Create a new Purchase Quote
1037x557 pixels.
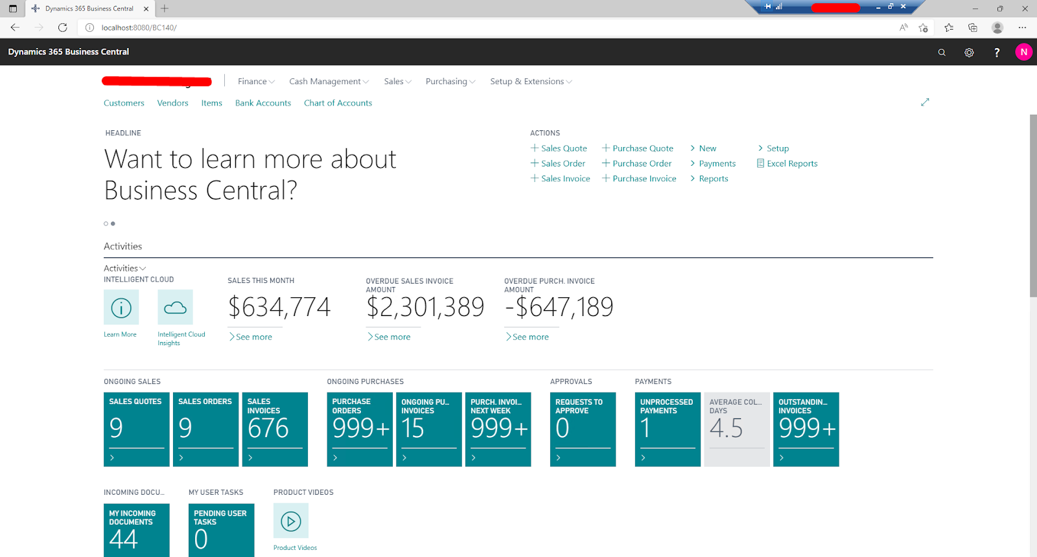[638, 148]
